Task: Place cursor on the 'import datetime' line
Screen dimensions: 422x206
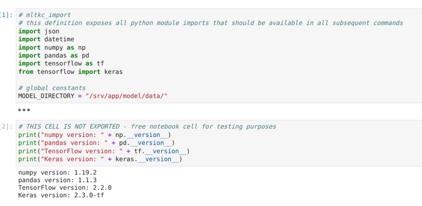Action: coord(46,39)
